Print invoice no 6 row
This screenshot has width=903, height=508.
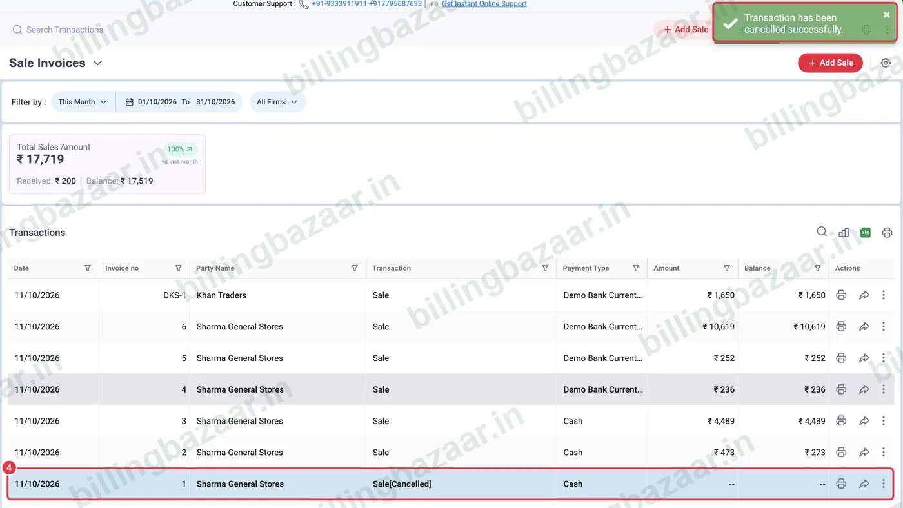(841, 327)
